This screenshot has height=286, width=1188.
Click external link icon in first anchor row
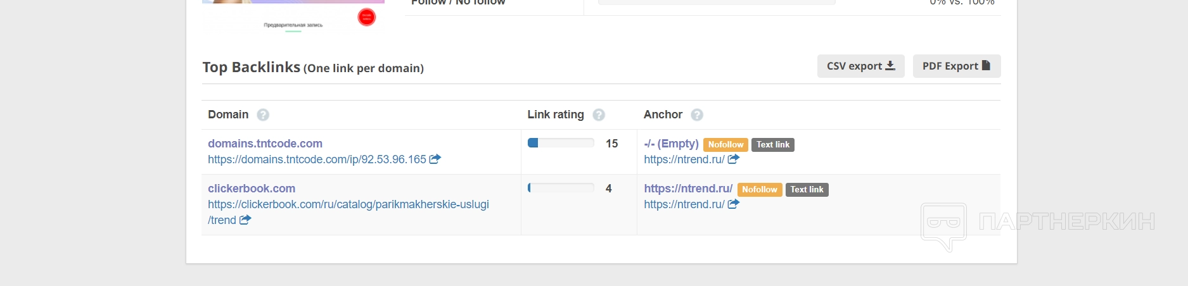(734, 159)
